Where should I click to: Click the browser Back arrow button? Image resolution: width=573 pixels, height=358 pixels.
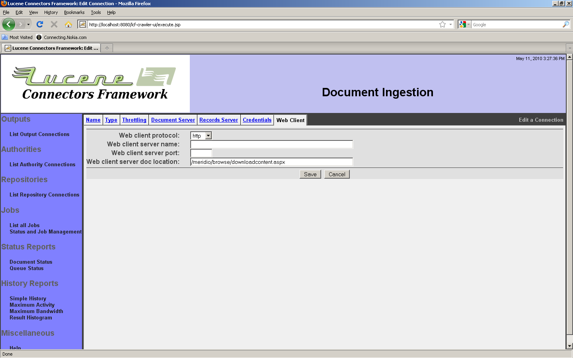point(8,24)
